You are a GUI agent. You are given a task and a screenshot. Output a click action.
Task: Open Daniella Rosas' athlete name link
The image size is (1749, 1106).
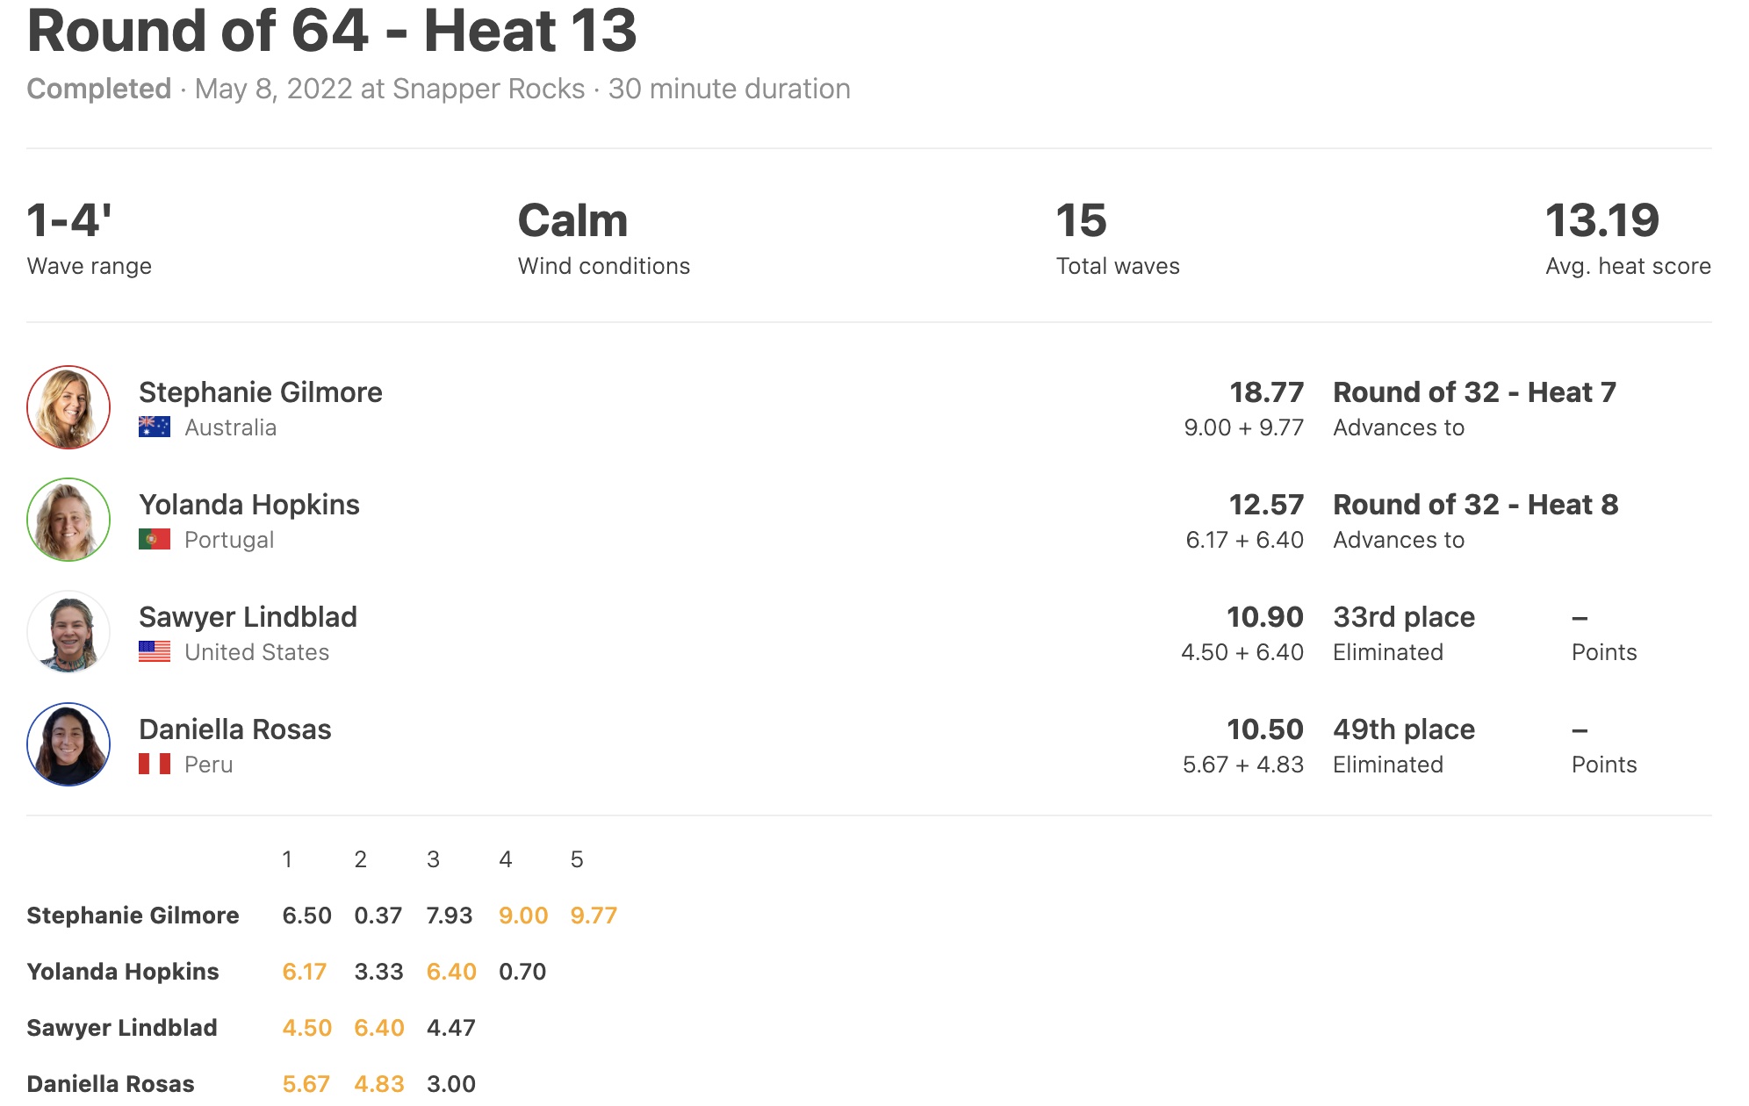coord(235,729)
